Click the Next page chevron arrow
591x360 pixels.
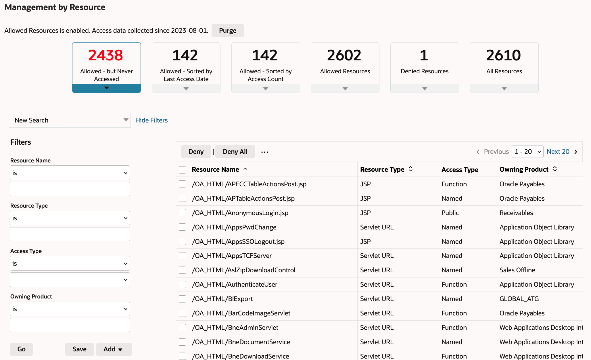point(576,152)
